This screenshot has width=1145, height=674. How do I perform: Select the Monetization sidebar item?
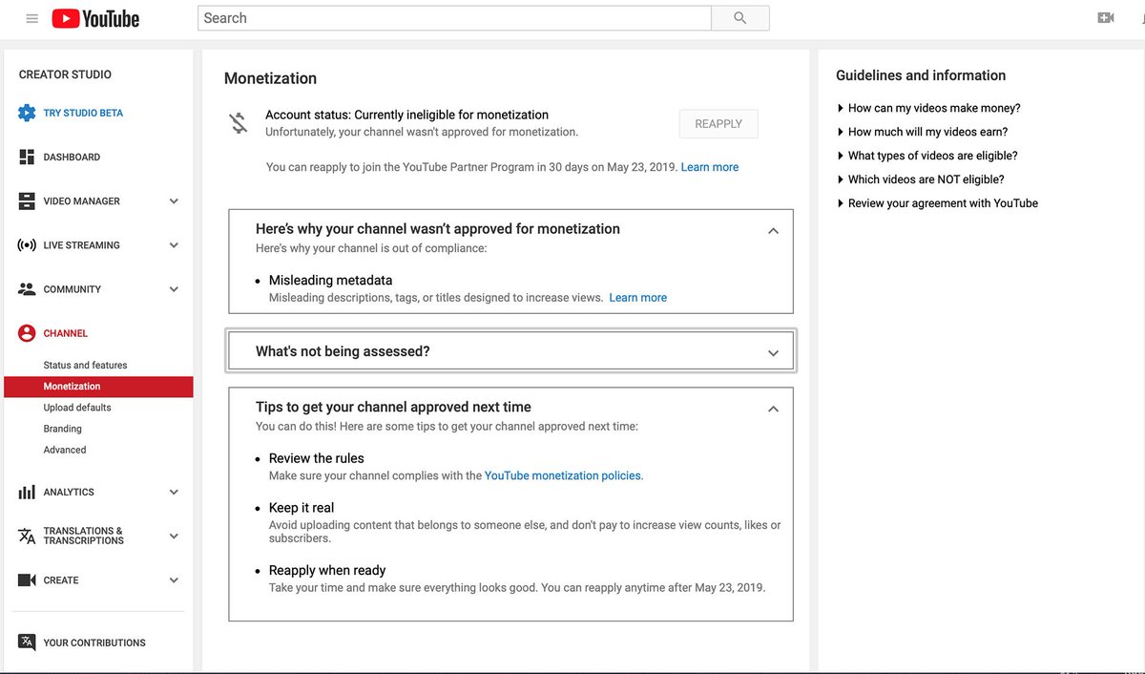point(98,387)
